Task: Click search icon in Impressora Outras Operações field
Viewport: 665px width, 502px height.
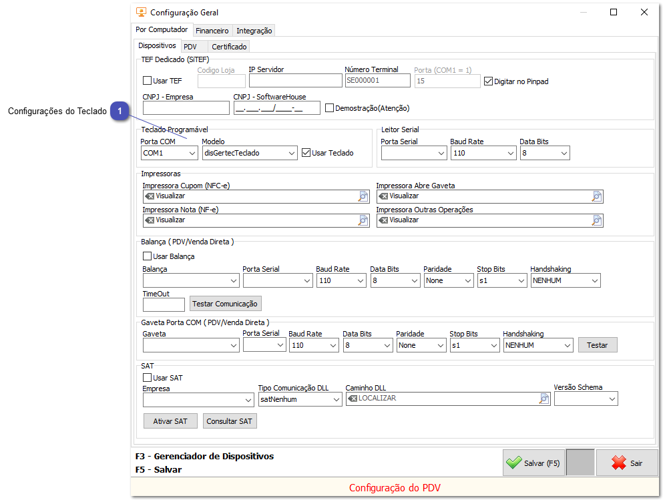Action: [597, 220]
